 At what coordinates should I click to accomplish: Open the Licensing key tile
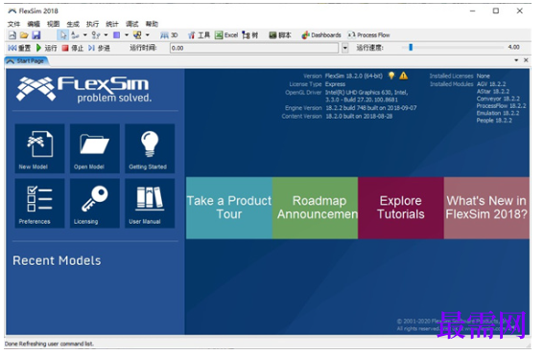95,203
